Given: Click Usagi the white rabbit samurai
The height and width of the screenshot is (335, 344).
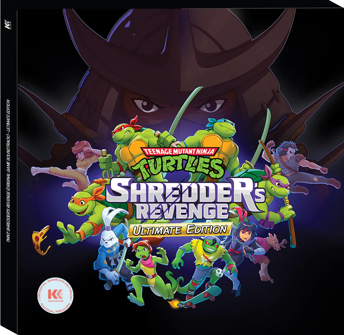Looking at the screenshot, I should point(114,248).
